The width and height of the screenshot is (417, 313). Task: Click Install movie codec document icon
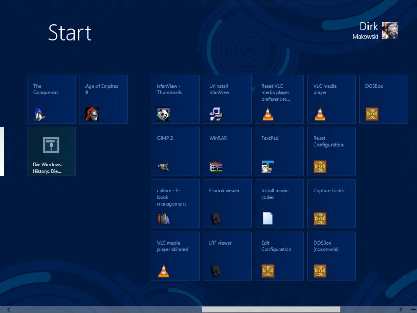pos(267,219)
